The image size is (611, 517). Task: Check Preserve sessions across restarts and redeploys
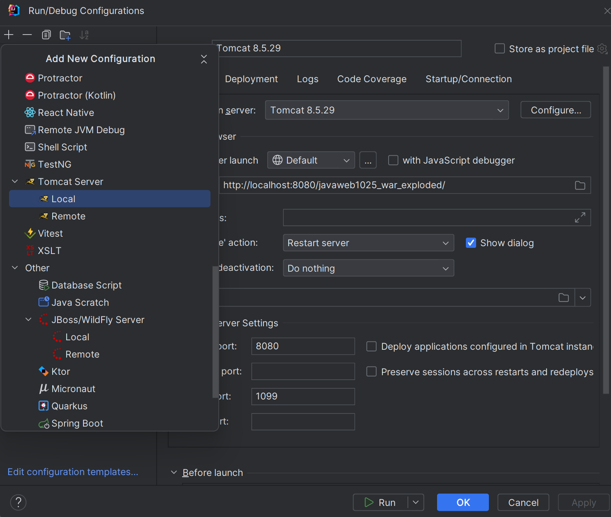point(371,372)
